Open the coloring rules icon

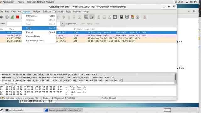(x=133, y=17)
